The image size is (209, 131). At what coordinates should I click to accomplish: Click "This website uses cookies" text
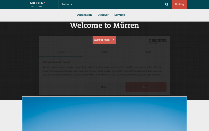tap(56, 62)
